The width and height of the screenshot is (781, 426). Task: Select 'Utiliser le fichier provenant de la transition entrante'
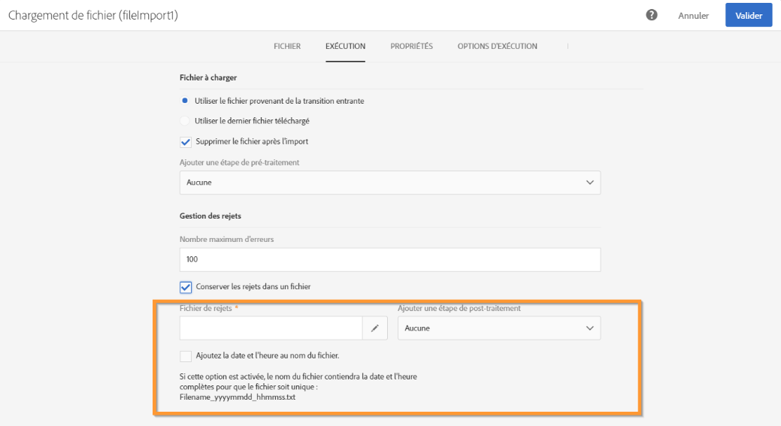click(185, 101)
